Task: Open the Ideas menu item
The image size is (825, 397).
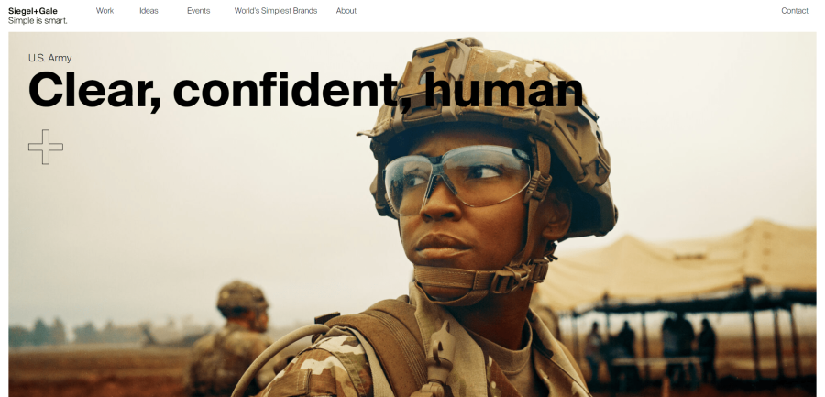Action: click(x=148, y=10)
